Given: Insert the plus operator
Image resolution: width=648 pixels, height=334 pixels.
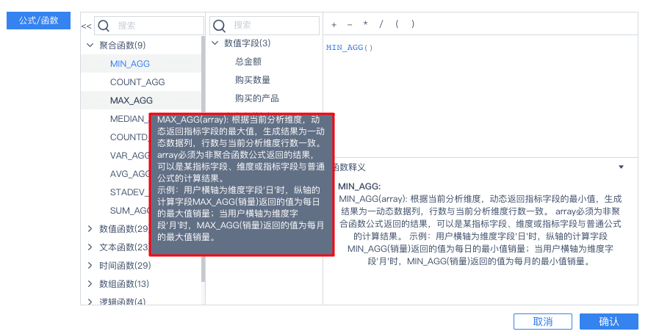Looking at the screenshot, I should (x=334, y=25).
